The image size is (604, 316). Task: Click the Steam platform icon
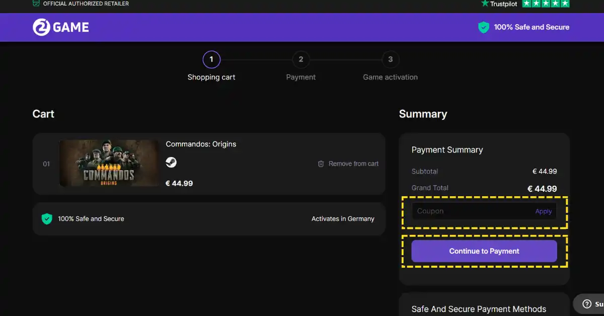pyautogui.click(x=171, y=163)
